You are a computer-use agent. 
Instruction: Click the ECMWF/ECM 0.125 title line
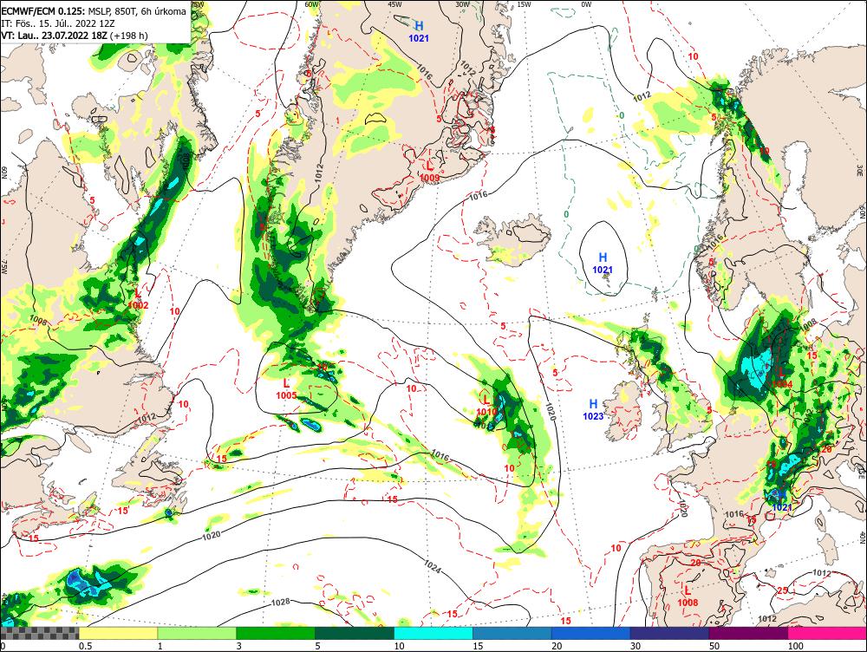pos(94,11)
